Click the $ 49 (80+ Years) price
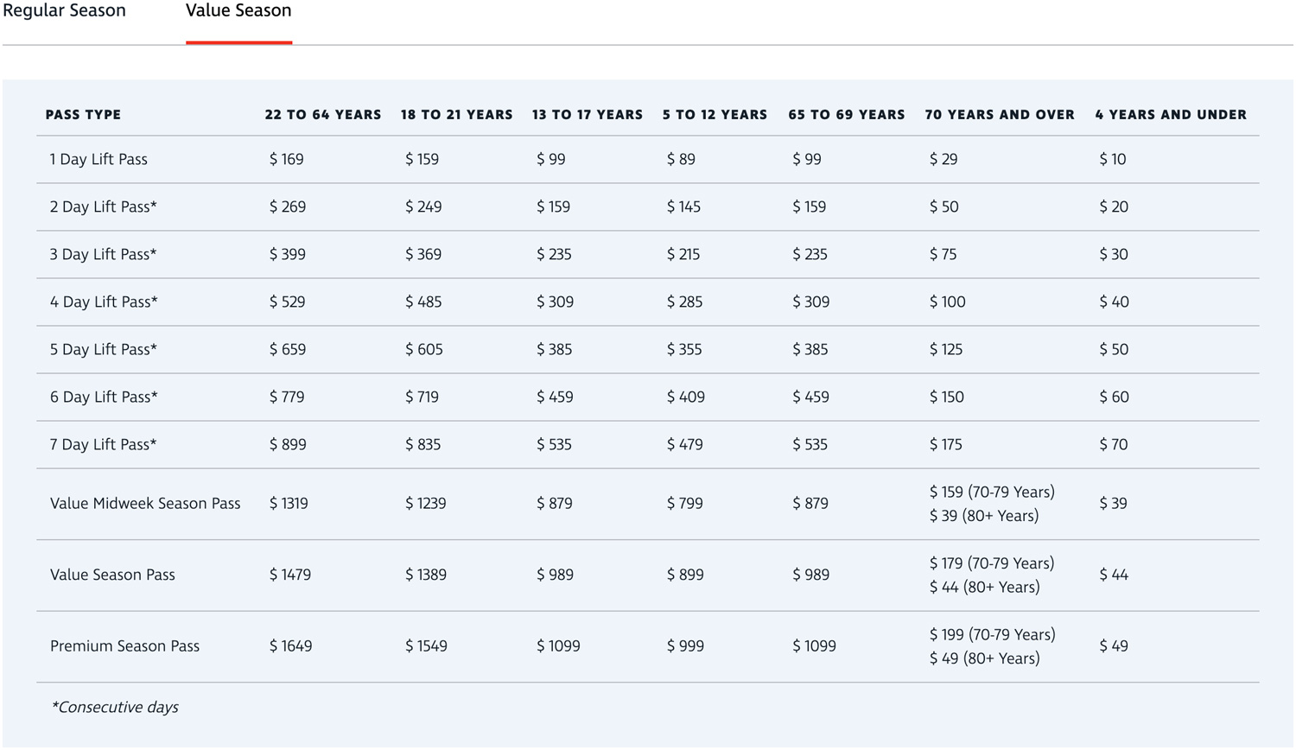Viewport: 1296px width, 750px height. click(985, 658)
